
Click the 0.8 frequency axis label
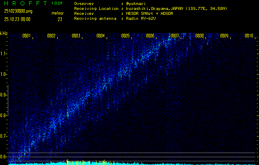(4, 115)
